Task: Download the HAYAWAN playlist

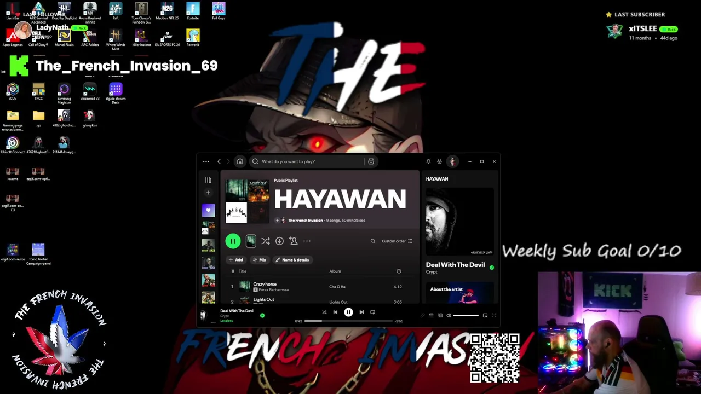Action: click(279, 241)
